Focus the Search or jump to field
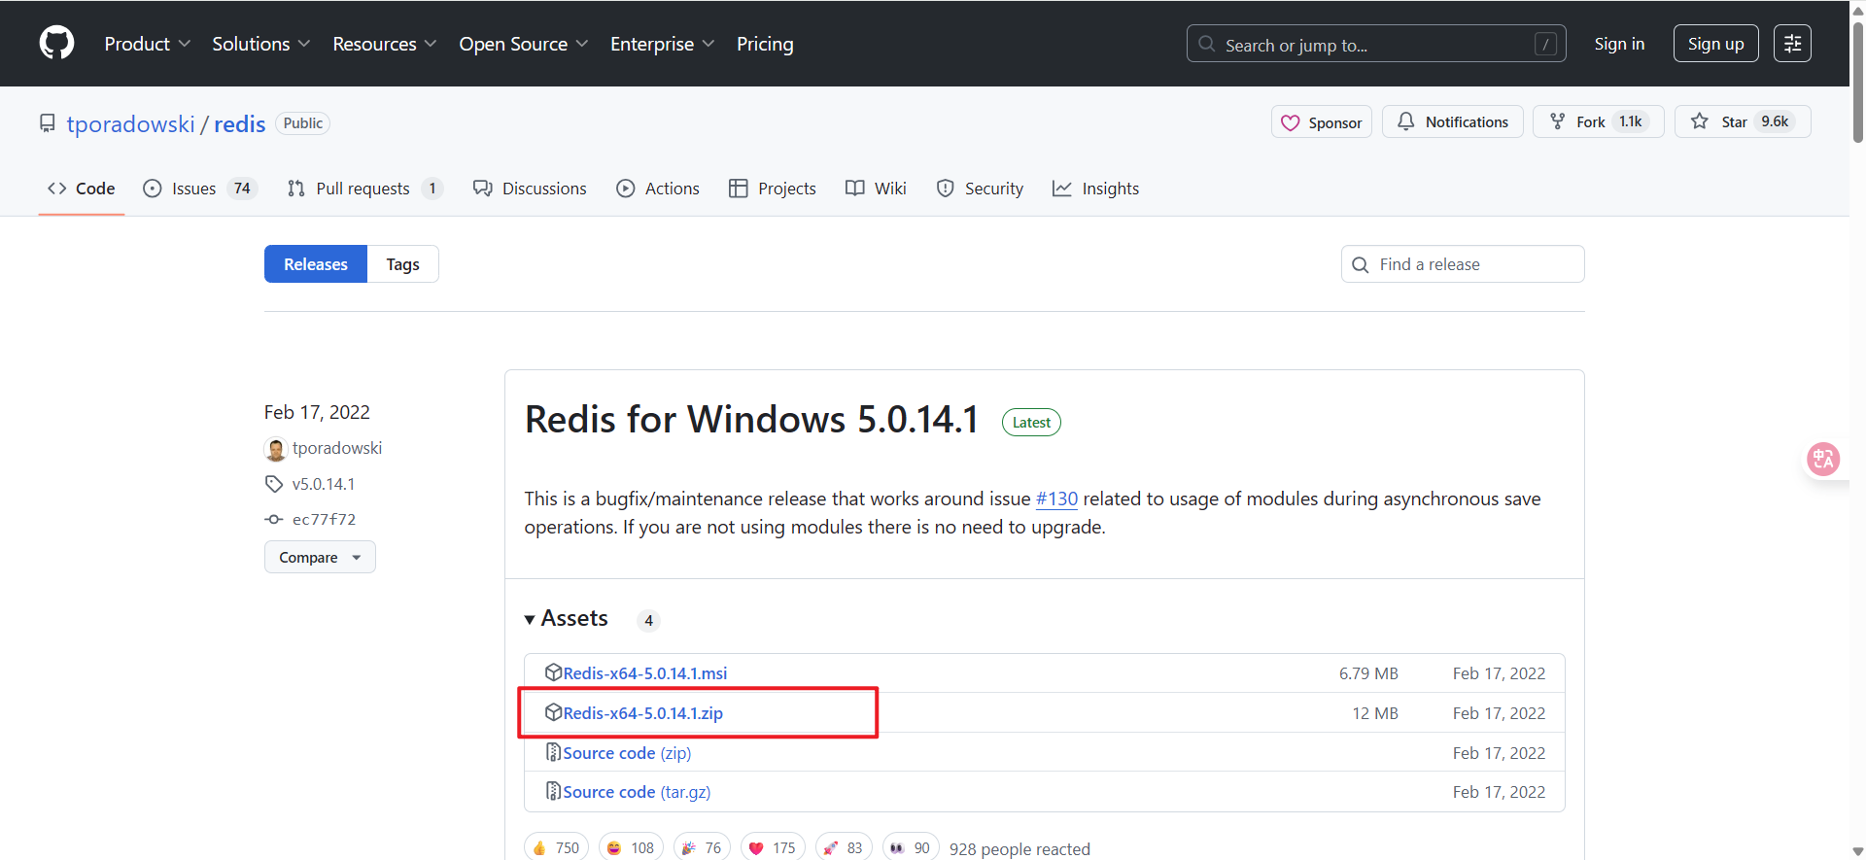 1376,44
